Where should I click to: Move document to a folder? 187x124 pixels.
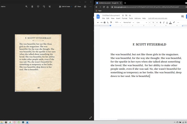point(126,15)
